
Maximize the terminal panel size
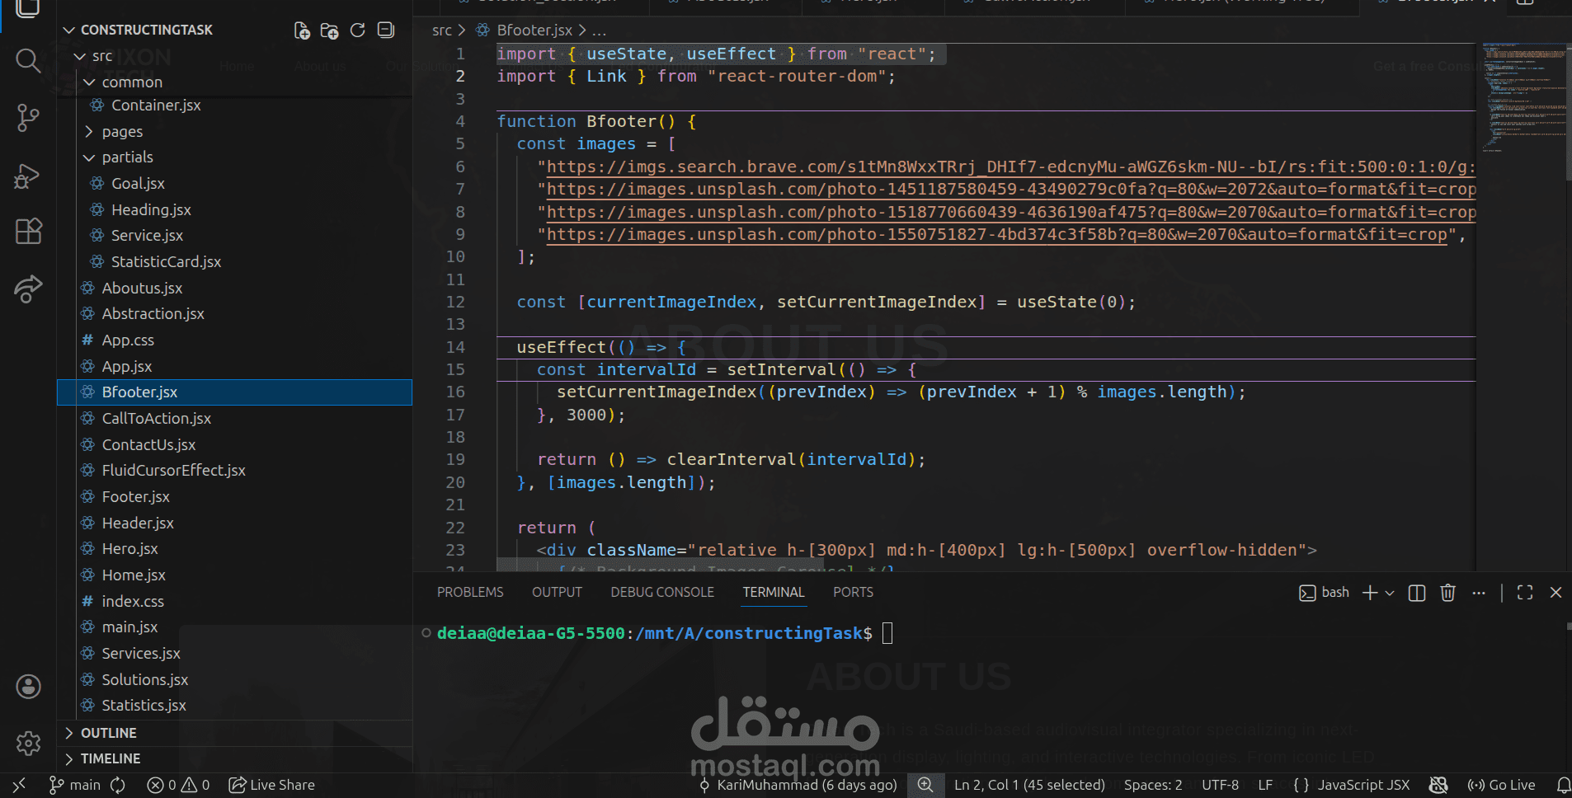(1525, 593)
